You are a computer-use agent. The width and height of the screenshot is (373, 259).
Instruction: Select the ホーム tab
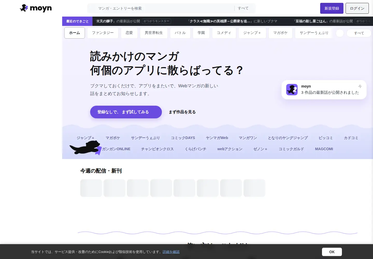coord(75,33)
